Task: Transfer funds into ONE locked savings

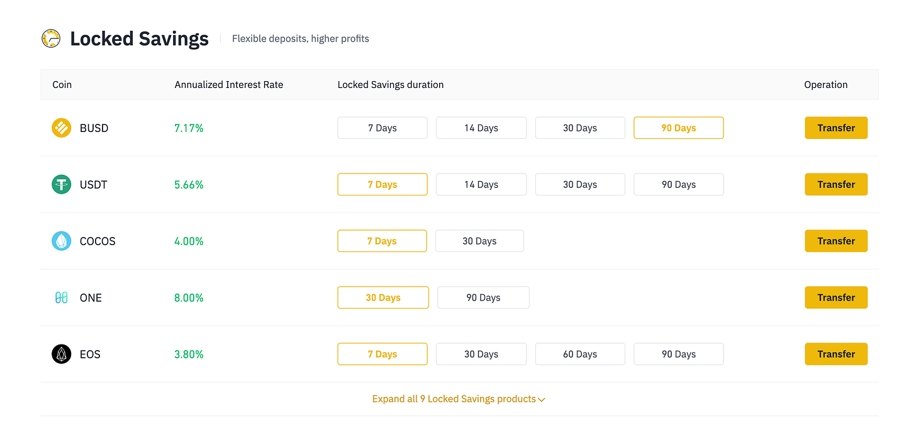Action: pyautogui.click(x=836, y=298)
